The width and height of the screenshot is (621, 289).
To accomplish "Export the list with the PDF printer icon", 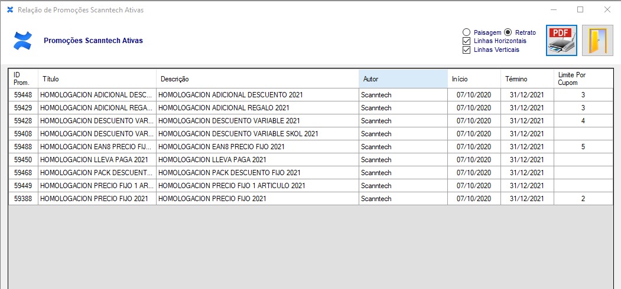I will (x=561, y=40).
